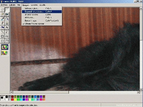143x107 pixels.
Task: Open the Colores menu
Action: pos(34,5)
